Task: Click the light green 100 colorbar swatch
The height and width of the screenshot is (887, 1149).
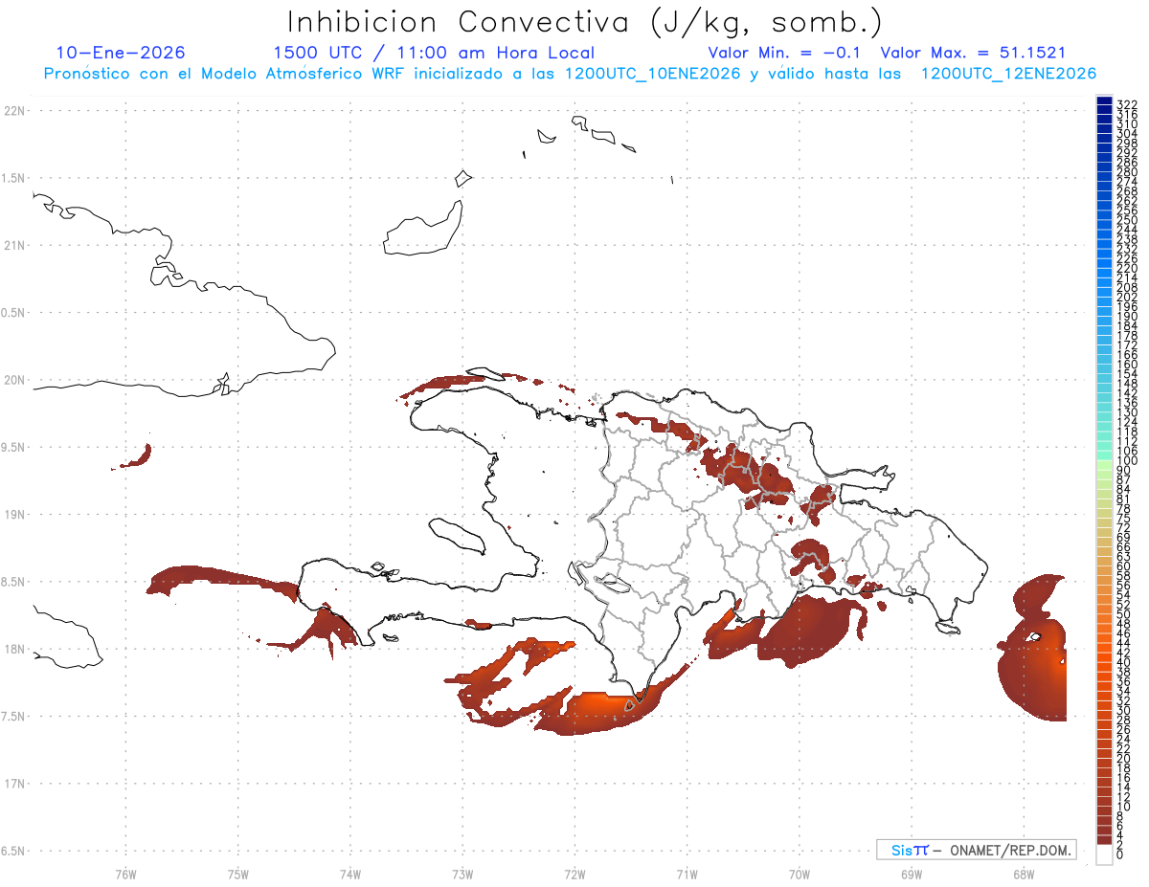Action: coord(1104,462)
